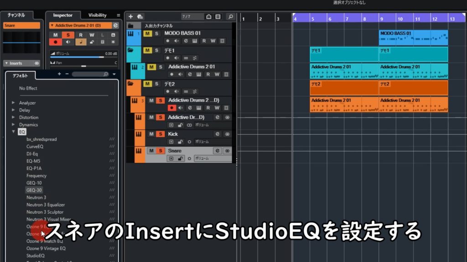Choose StudioEQ from the plugin list
Image resolution: width=467 pixels, height=262 pixels.
point(36,256)
